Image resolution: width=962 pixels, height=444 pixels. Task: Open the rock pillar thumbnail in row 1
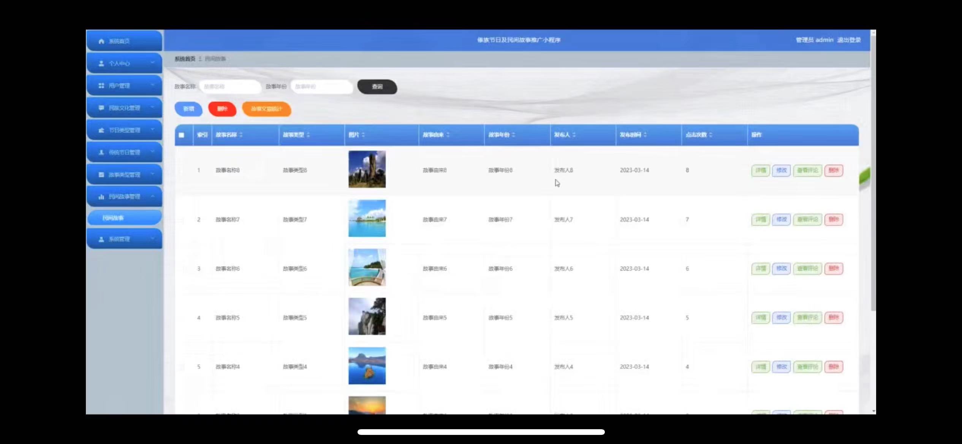(367, 169)
